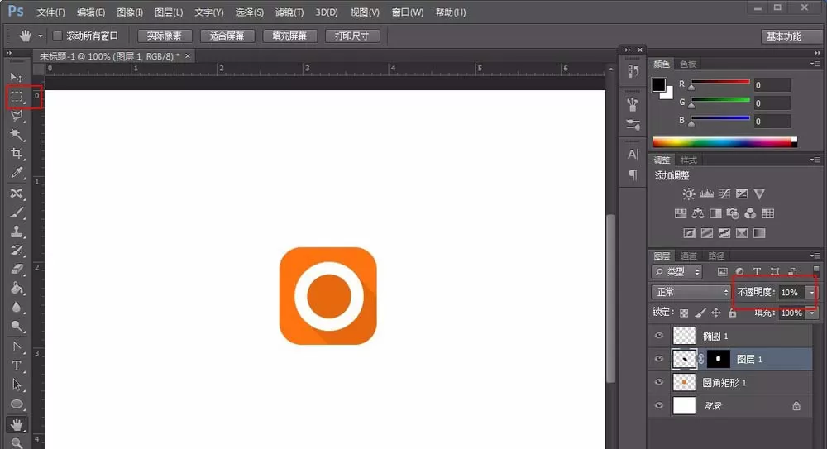Open the tool preset picker arrow
The height and width of the screenshot is (449, 827).
point(40,36)
